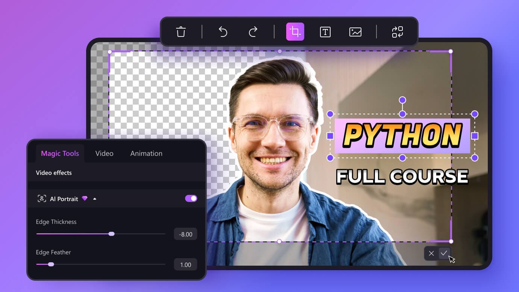
Task: Click the bottom-center handle of PYTHON box
Action: click(402, 158)
